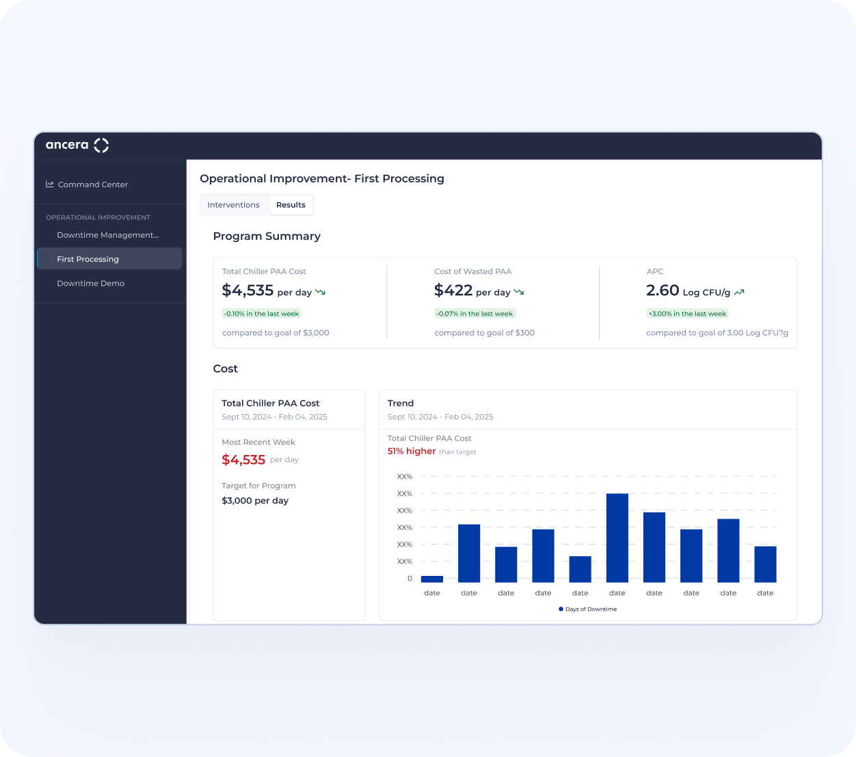Image resolution: width=856 pixels, height=757 pixels.
Task: Click the red $4,535 Most Recent Week value
Action: click(x=243, y=460)
